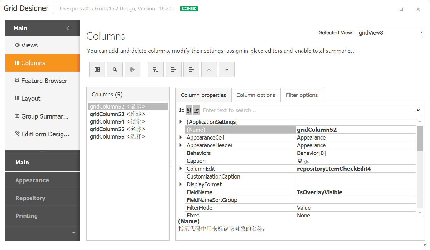Click the remove column toolbar button
The height and width of the screenshot is (250, 430).
point(191,70)
